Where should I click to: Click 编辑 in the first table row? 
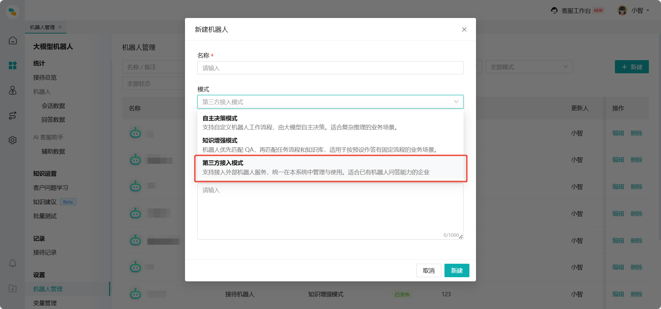[x=618, y=133]
